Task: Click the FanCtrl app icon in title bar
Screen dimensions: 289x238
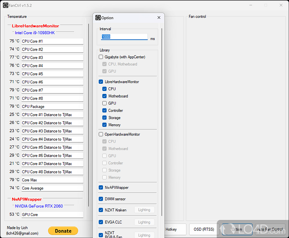Action: (x=5, y=5)
